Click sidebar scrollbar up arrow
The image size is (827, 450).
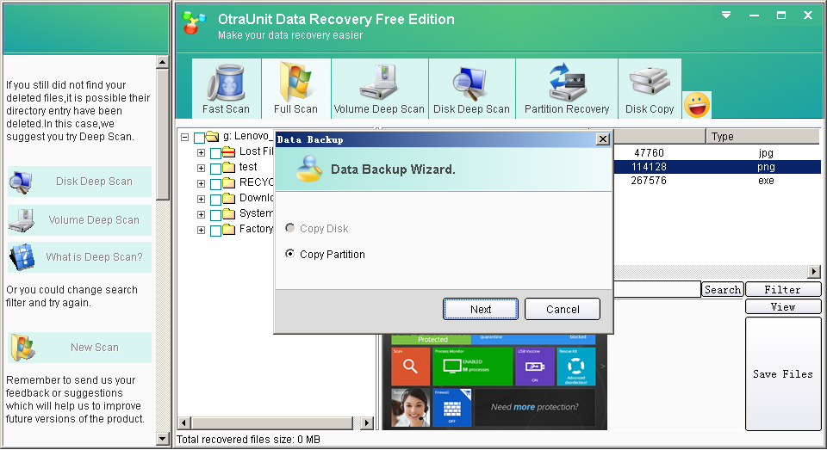point(163,62)
